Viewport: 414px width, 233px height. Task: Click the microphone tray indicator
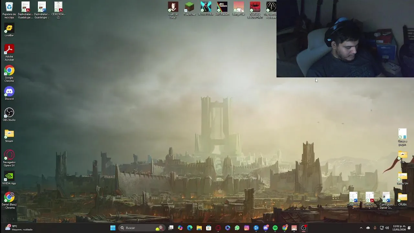(x=375, y=228)
